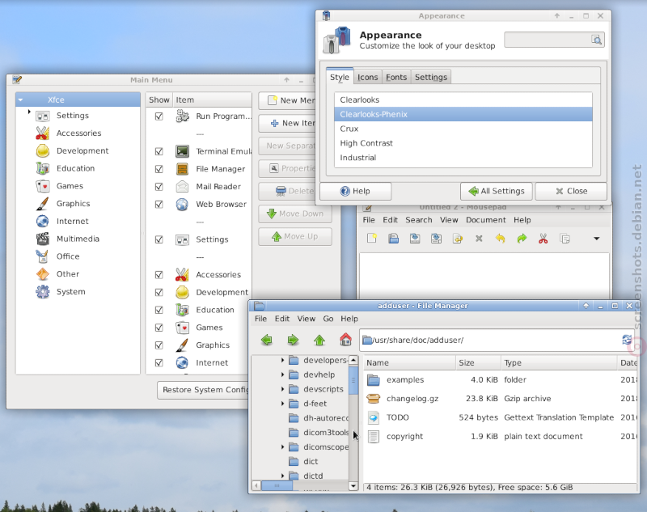Click Close document X icon in Mousepad toolbar

(479, 239)
